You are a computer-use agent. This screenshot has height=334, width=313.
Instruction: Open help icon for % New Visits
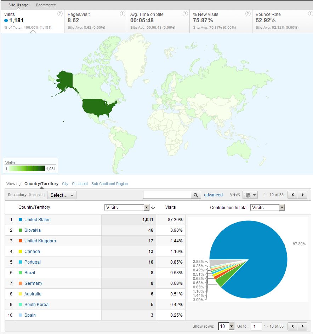click(248, 14)
